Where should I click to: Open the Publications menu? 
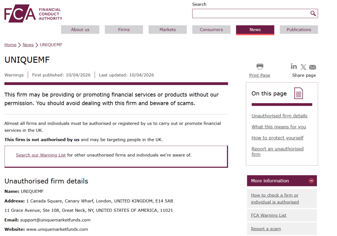(x=298, y=30)
